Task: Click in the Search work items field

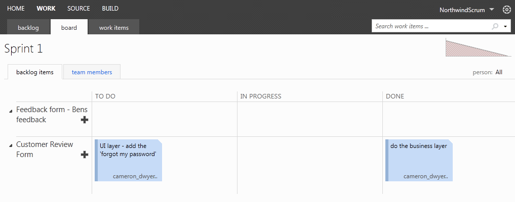Action: coord(430,26)
